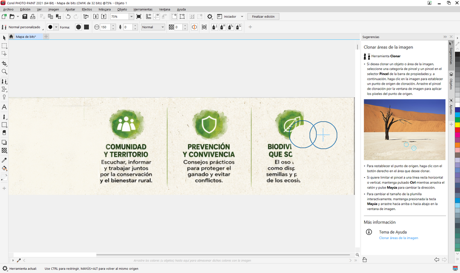
Task: Click the full-screen preview icon
Action: click(139, 16)
